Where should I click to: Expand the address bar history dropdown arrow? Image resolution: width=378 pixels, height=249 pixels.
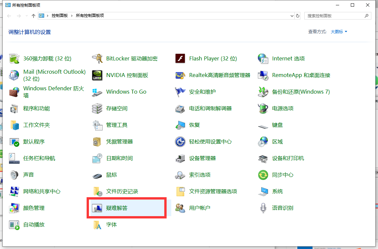coord(292,16)
